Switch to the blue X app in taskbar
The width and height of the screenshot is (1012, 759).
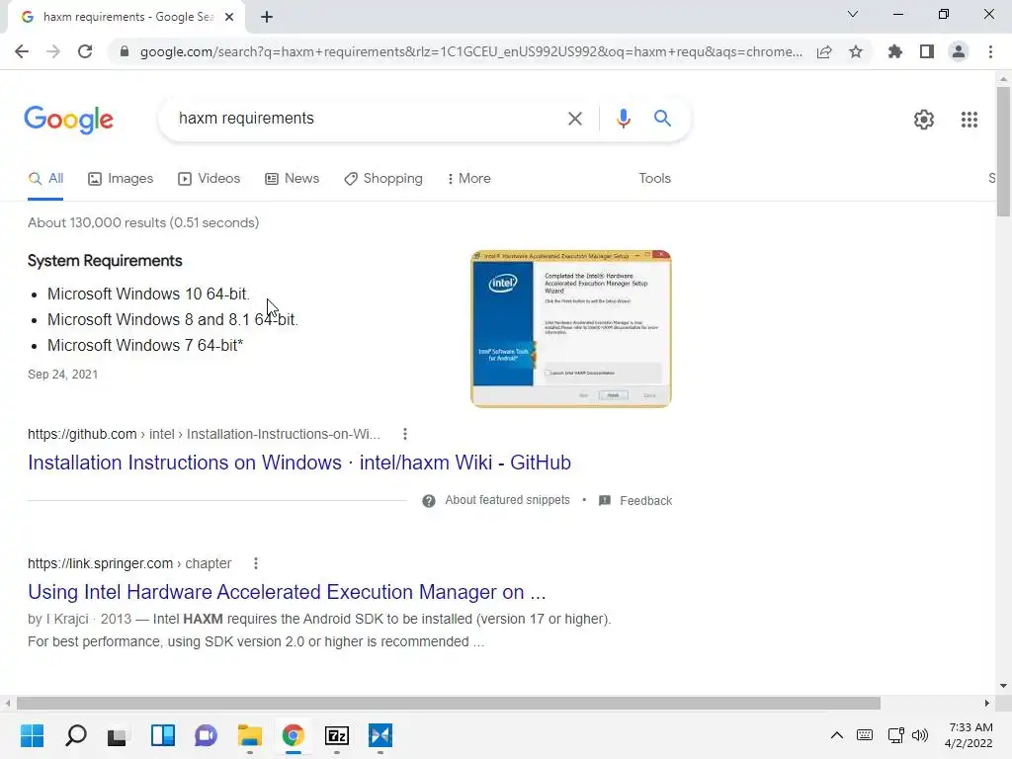(x=380, y=735)
